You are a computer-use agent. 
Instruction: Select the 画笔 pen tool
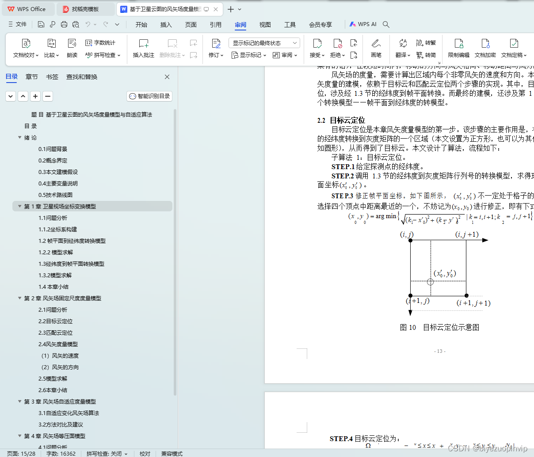[376, 49]
